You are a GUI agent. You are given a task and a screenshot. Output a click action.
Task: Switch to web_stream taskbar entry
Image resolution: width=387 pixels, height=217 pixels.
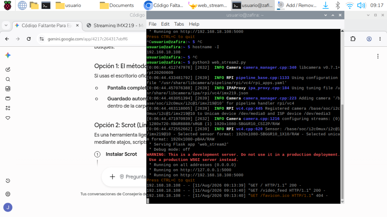point(207,5)
